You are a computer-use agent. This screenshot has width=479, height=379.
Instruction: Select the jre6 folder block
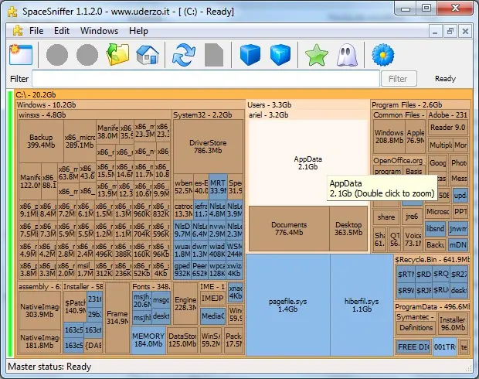[412, 217]
